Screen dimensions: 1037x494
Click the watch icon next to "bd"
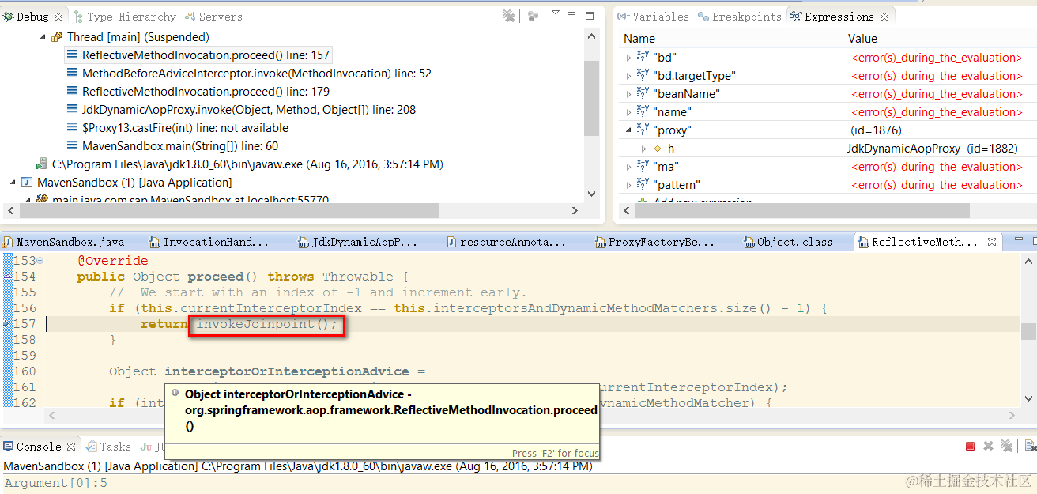643,57
